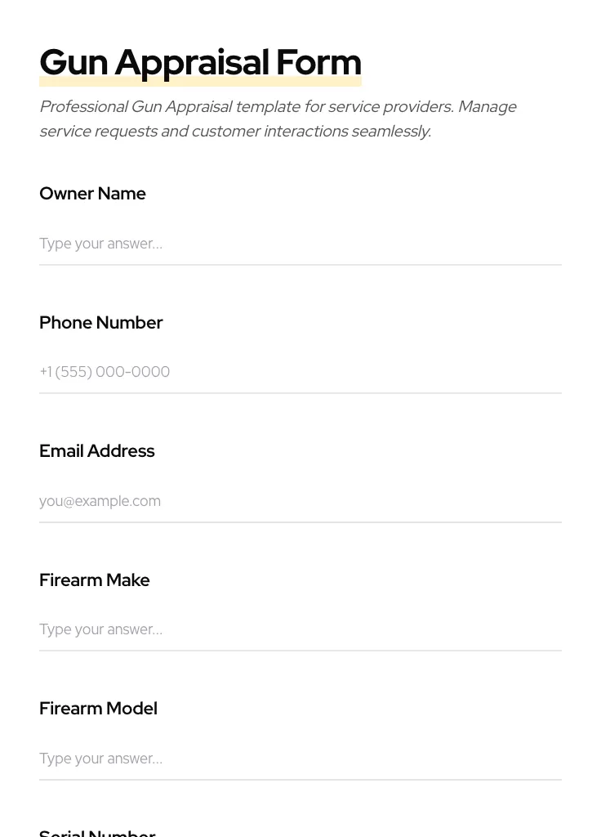601x837 pixels.
Task: Click the word seamlessly in the description
Action: (x=390, y=132)
